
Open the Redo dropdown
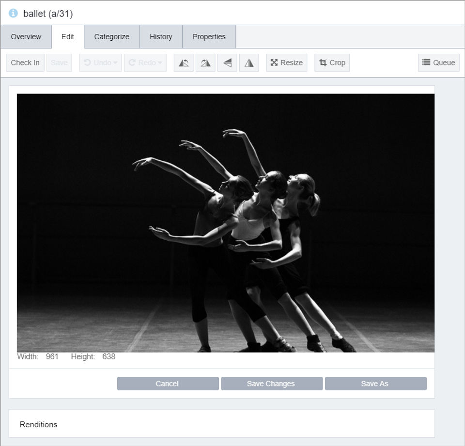(145, 63)
